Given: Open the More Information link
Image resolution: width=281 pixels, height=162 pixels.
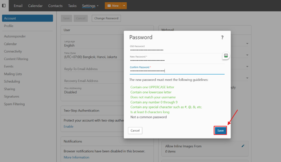Looking at the screenshot, I should [77, 157].
